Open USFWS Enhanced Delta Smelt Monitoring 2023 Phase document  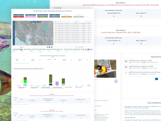click(x=145, y=72)
